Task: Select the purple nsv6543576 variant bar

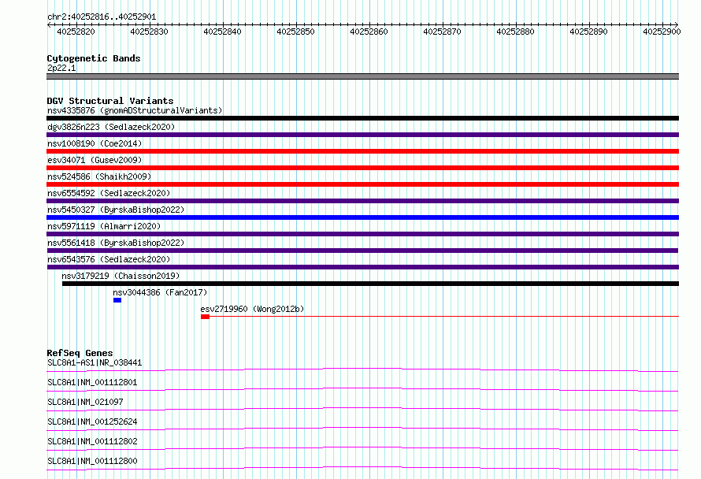Action: [x=363, y=267]
